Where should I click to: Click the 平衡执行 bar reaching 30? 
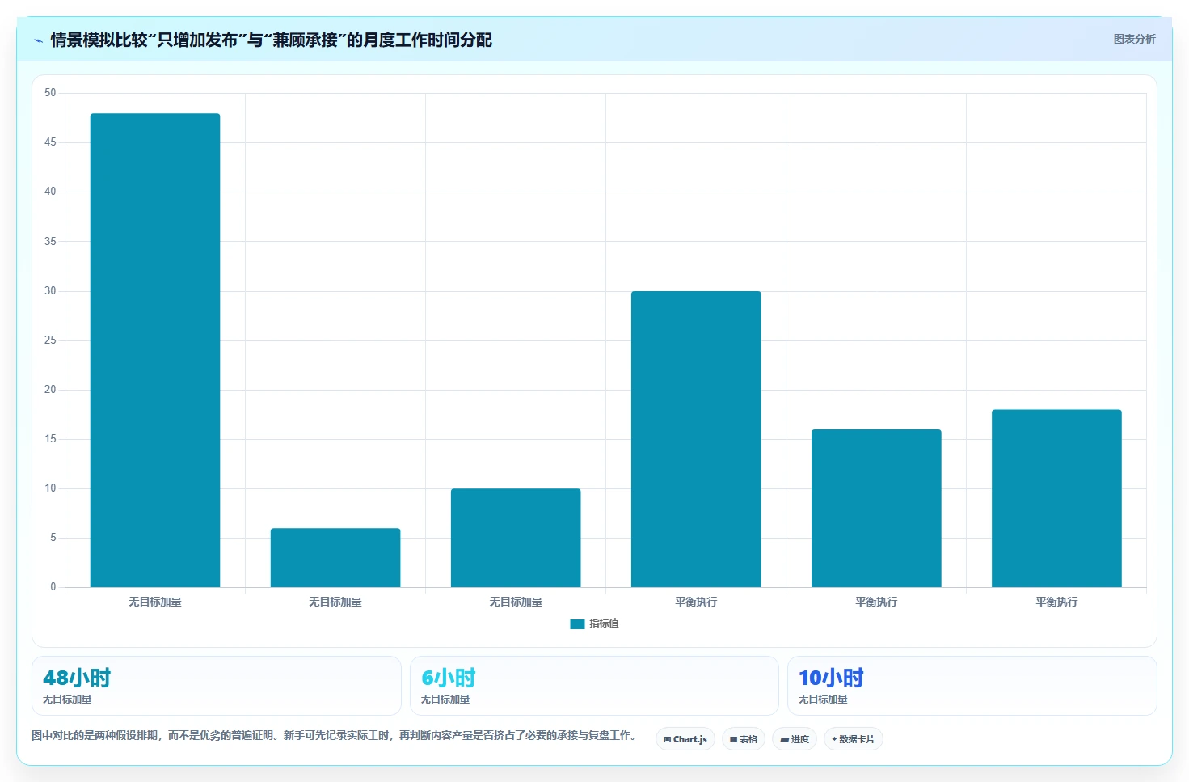(696, 439)
